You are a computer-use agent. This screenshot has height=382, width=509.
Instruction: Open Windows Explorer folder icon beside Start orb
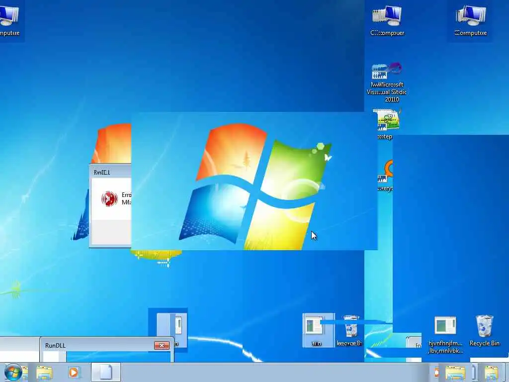pyautogui.click(x=44, y=372)
